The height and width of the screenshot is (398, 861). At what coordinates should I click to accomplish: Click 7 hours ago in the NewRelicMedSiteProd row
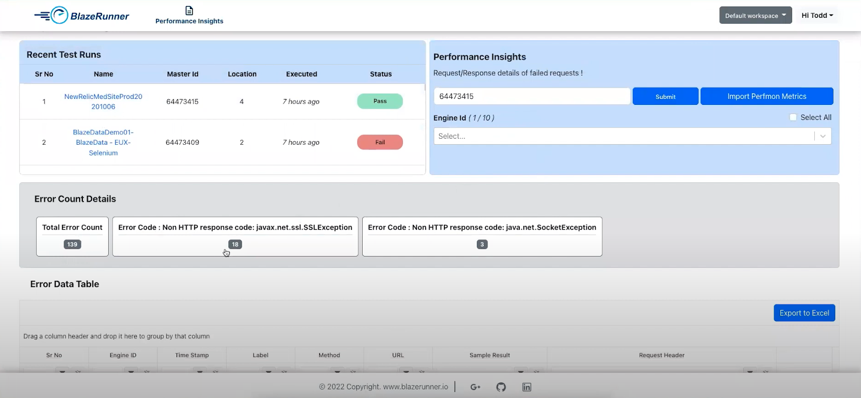pyautogui.click(x=301, y=102)
